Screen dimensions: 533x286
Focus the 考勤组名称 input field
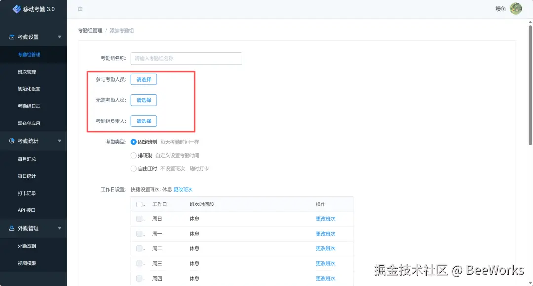pyautogui.click(x=186, y=58)
